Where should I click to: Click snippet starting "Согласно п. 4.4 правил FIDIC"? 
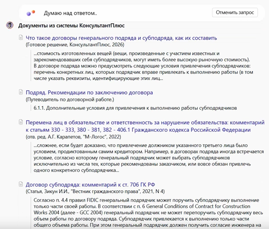pyautogui.click(x=148, y=213)
